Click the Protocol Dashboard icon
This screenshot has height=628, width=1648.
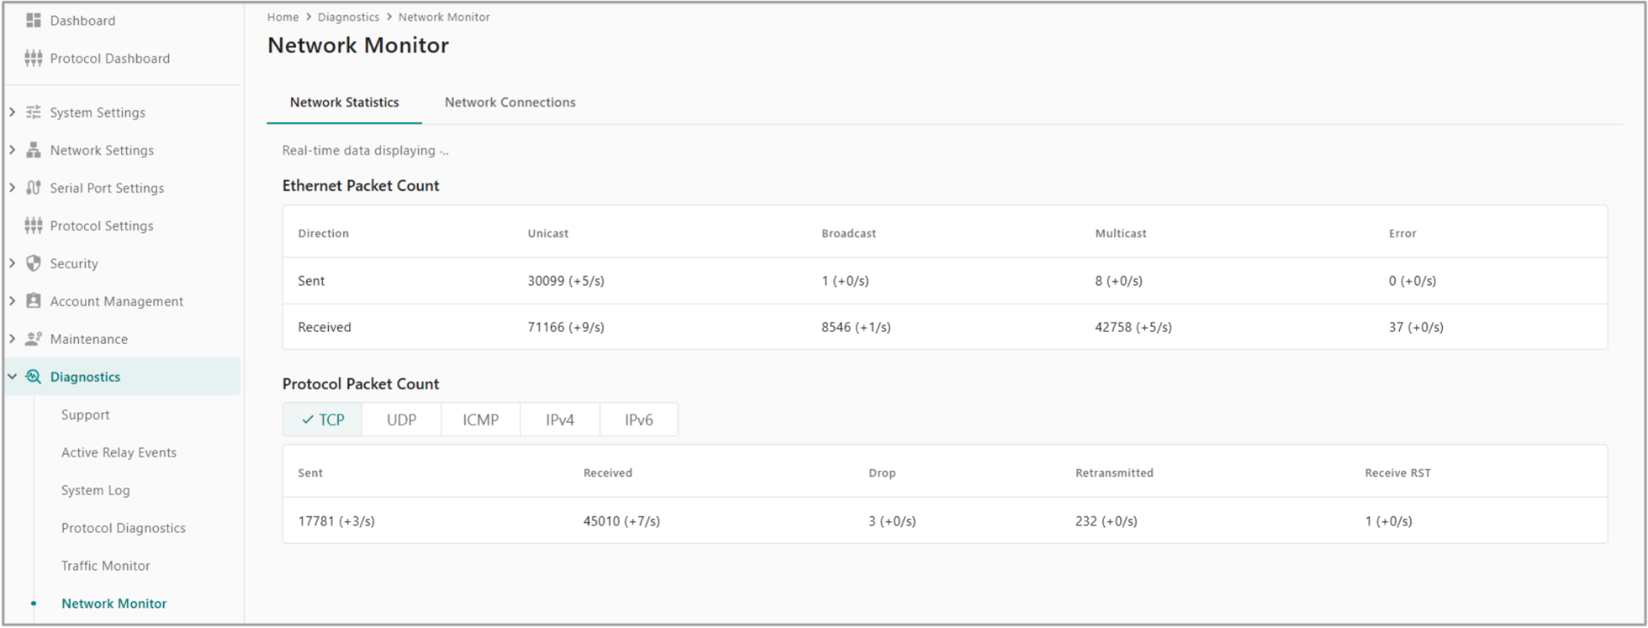(33, 58)
